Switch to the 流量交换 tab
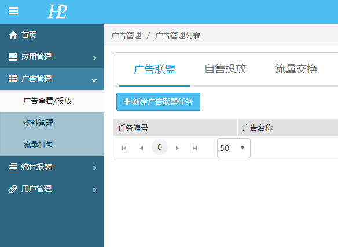The image size is (338, 247). 296,69
